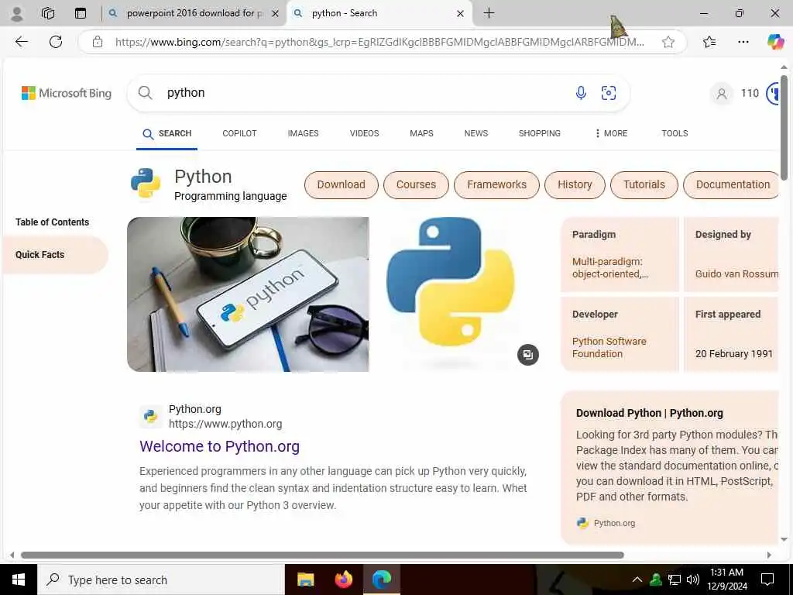793x595 pixels.
Task: Open the python phone photo thumbnail
Action: 248,294
